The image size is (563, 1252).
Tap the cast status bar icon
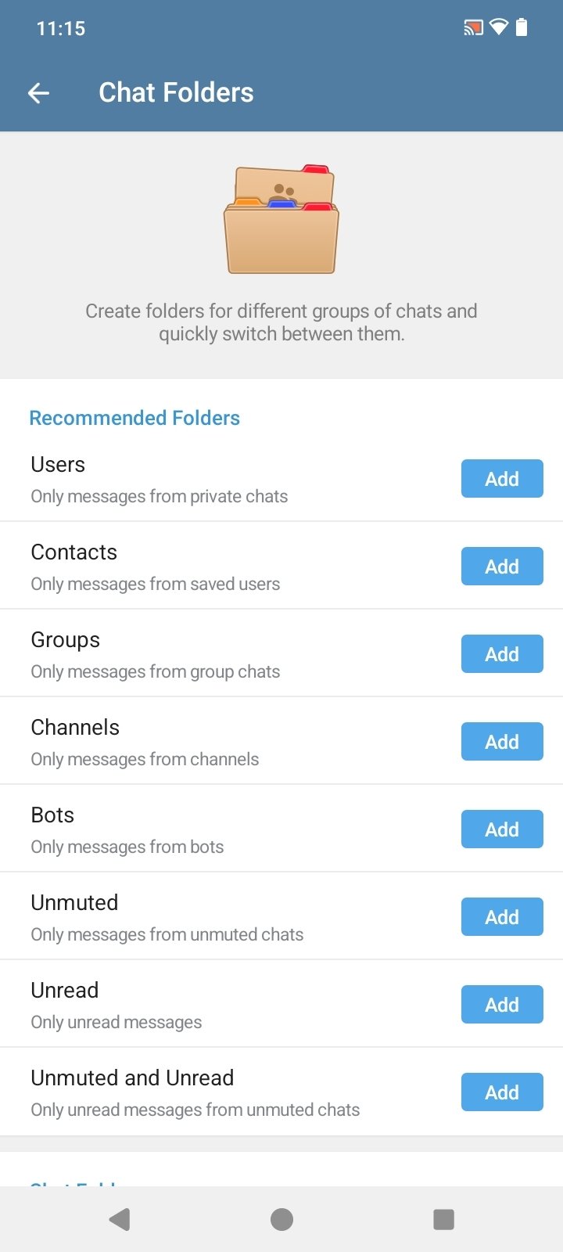(x=473, y=28)
